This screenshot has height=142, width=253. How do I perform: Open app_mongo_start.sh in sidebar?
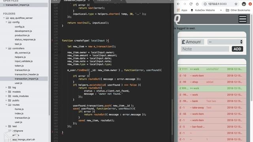click(x=24, y=139)
